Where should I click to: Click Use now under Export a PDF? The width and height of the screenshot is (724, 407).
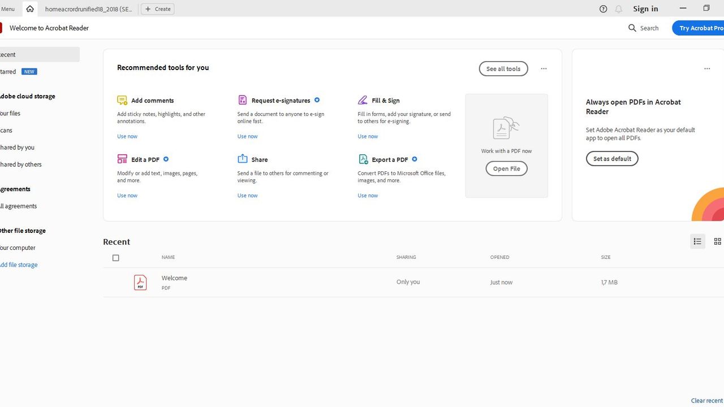tap(368, 196)
